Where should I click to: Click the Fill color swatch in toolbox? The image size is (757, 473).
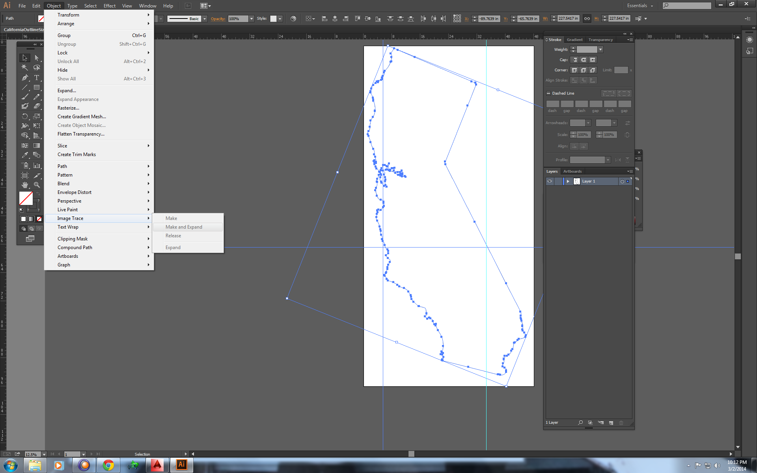tap(26, 198)
